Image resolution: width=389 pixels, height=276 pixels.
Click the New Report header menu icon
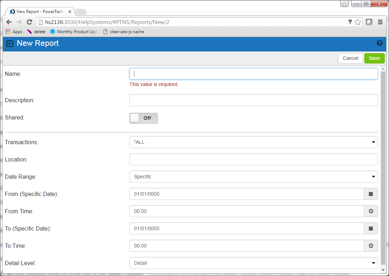click(x=10, y=44)
